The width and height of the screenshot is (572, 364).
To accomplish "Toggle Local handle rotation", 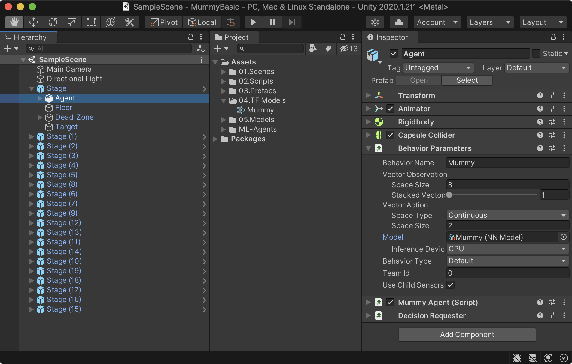I will tap(202, 22).
